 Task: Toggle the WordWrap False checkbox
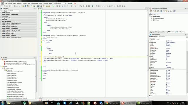pos(167,94)
